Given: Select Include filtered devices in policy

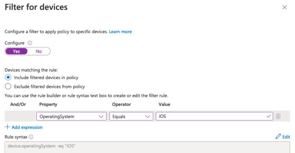Looking at the screenshot, I should click(8, 78).
